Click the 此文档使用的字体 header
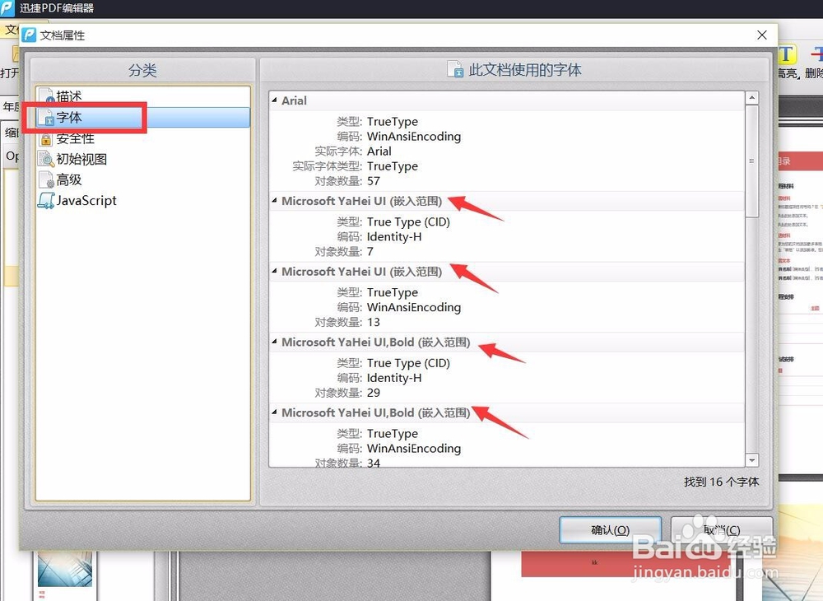This screenshot has width=823, height=601. click(524, 70)
